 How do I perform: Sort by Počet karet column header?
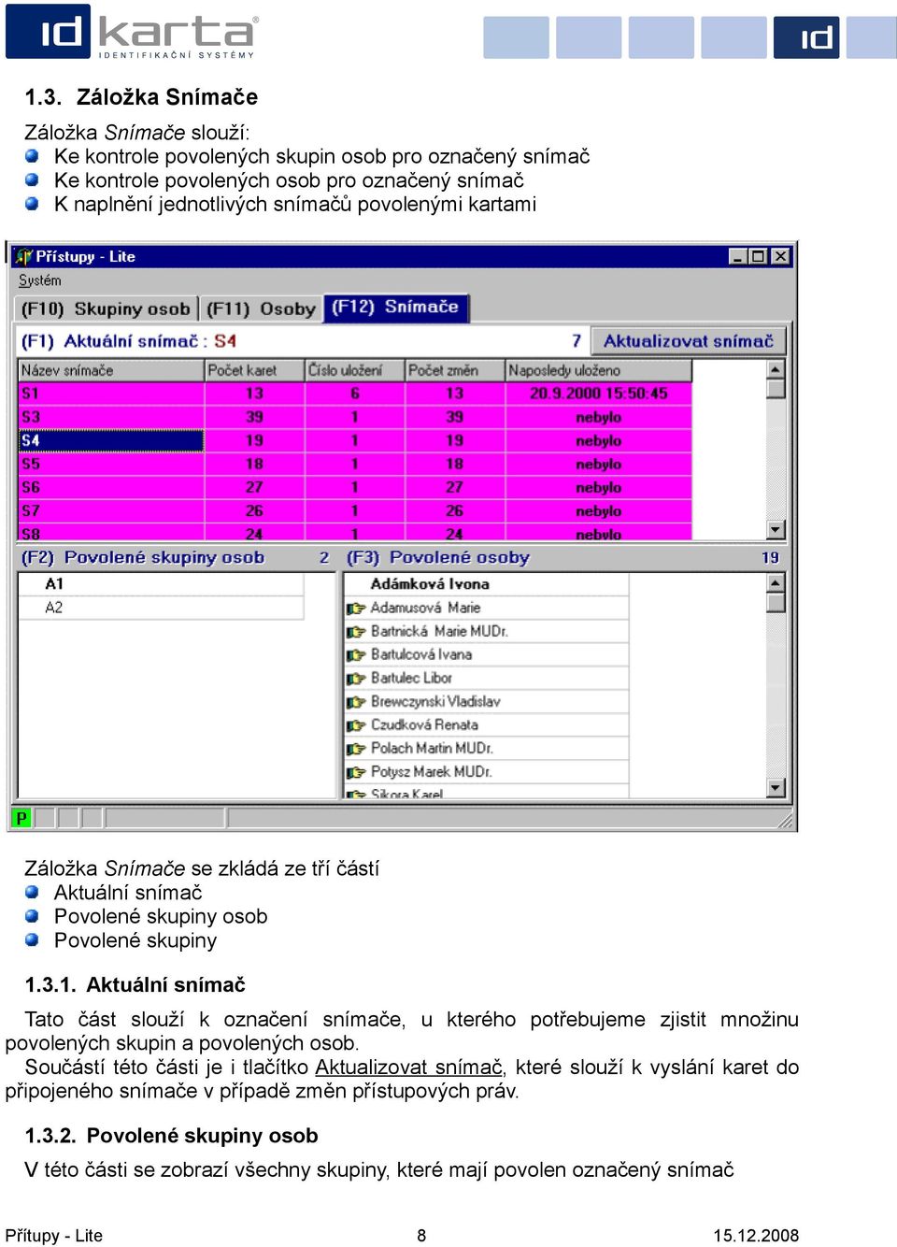[x=254, y=370]
